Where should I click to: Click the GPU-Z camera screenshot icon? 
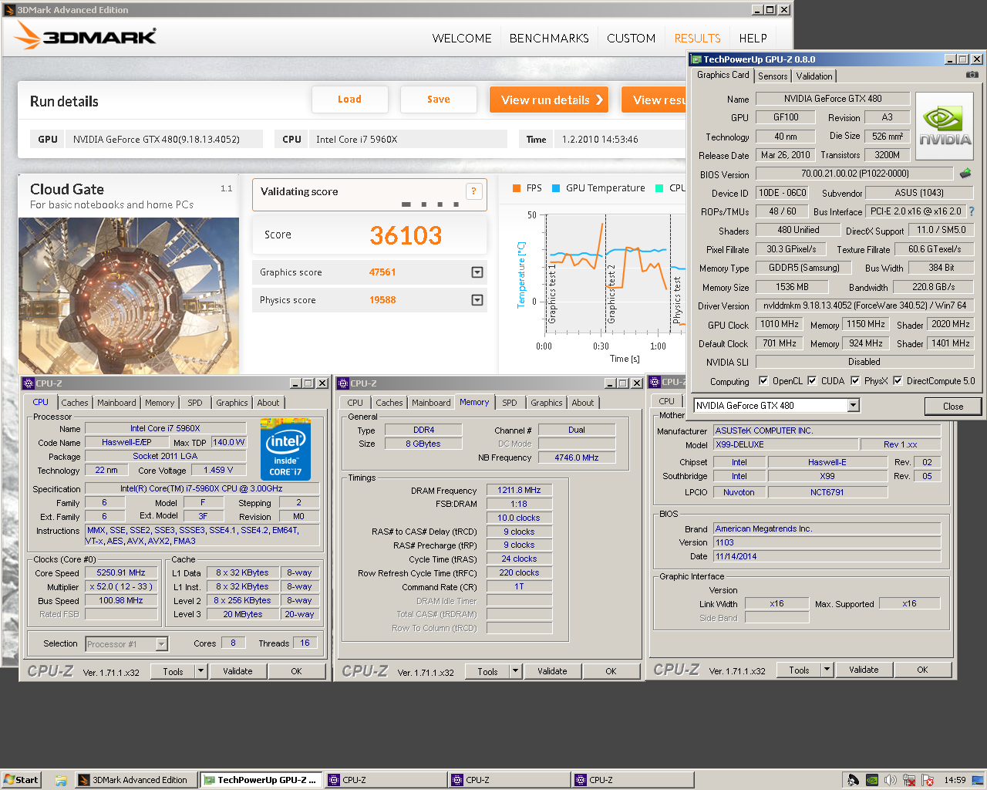[x=972, y=75]
